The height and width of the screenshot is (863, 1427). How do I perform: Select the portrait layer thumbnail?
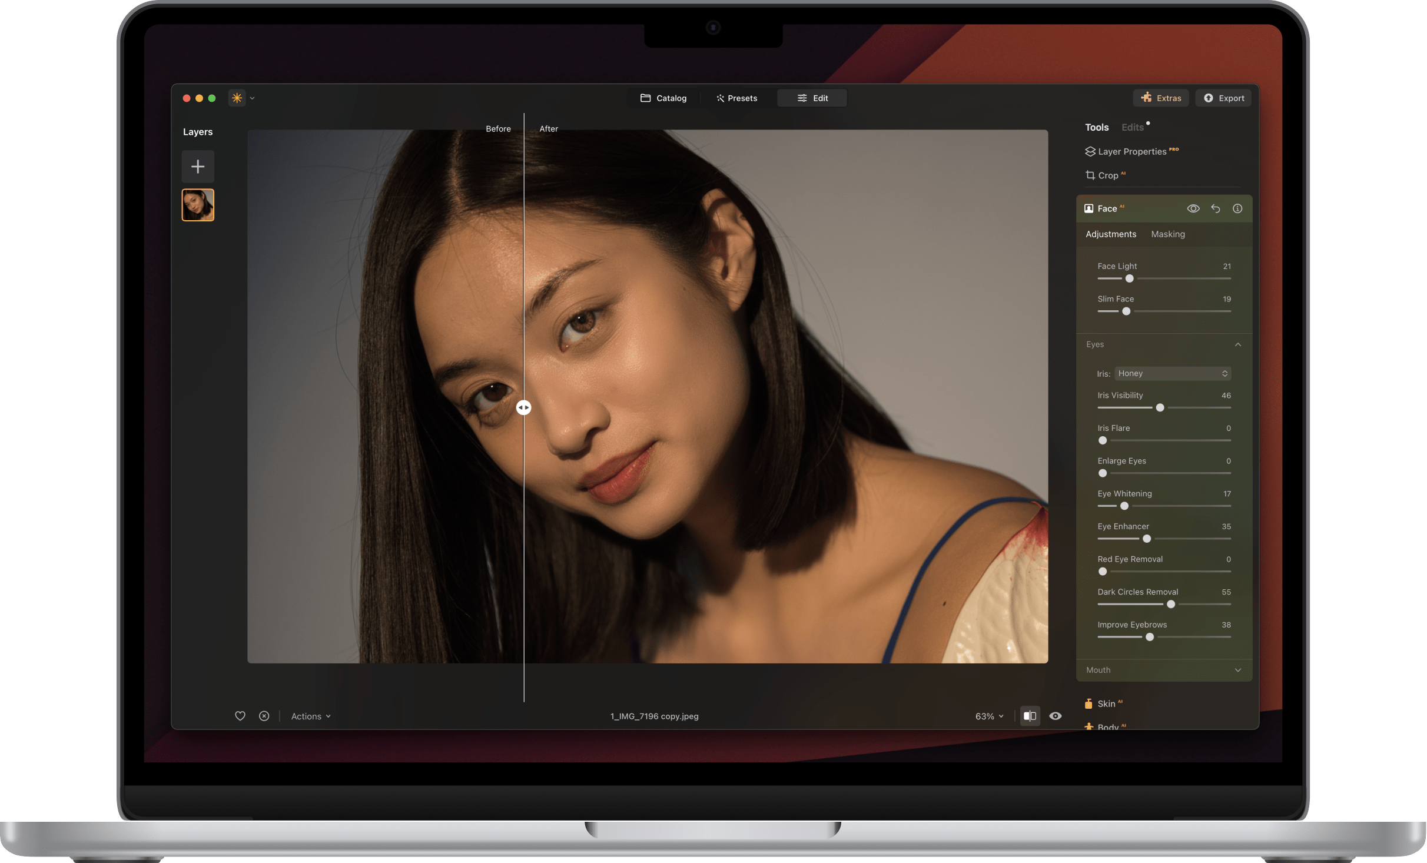[198, 204]
